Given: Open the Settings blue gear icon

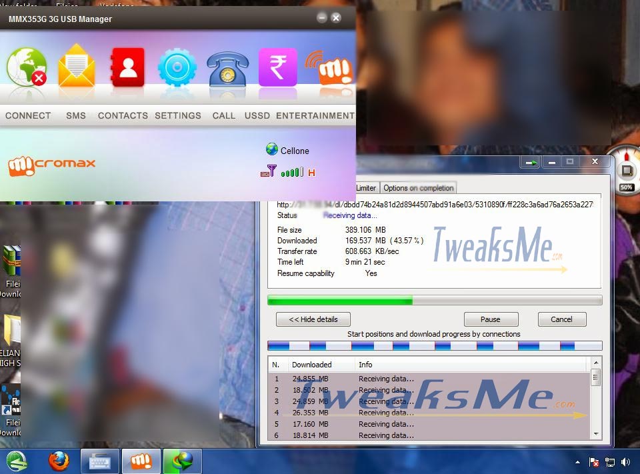Looking at the screenshot, I should (177, 67).
